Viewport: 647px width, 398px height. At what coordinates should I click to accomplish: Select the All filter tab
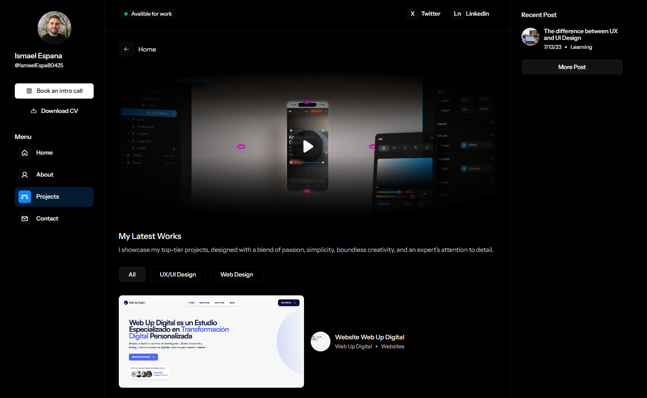click(x=132, y=274)
